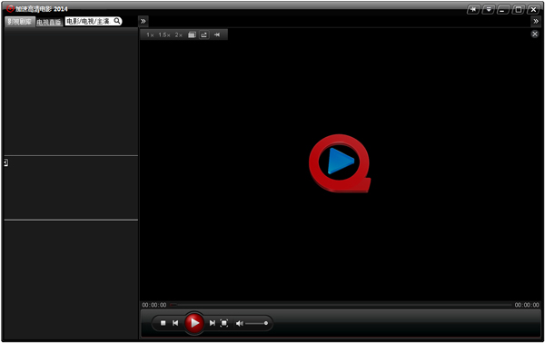Click the total duration 00:00:00 on the right

pos(527,305)
